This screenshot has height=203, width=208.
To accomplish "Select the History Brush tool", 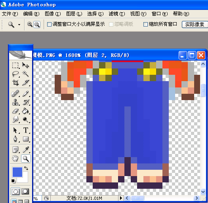I will tap(25, 102).
